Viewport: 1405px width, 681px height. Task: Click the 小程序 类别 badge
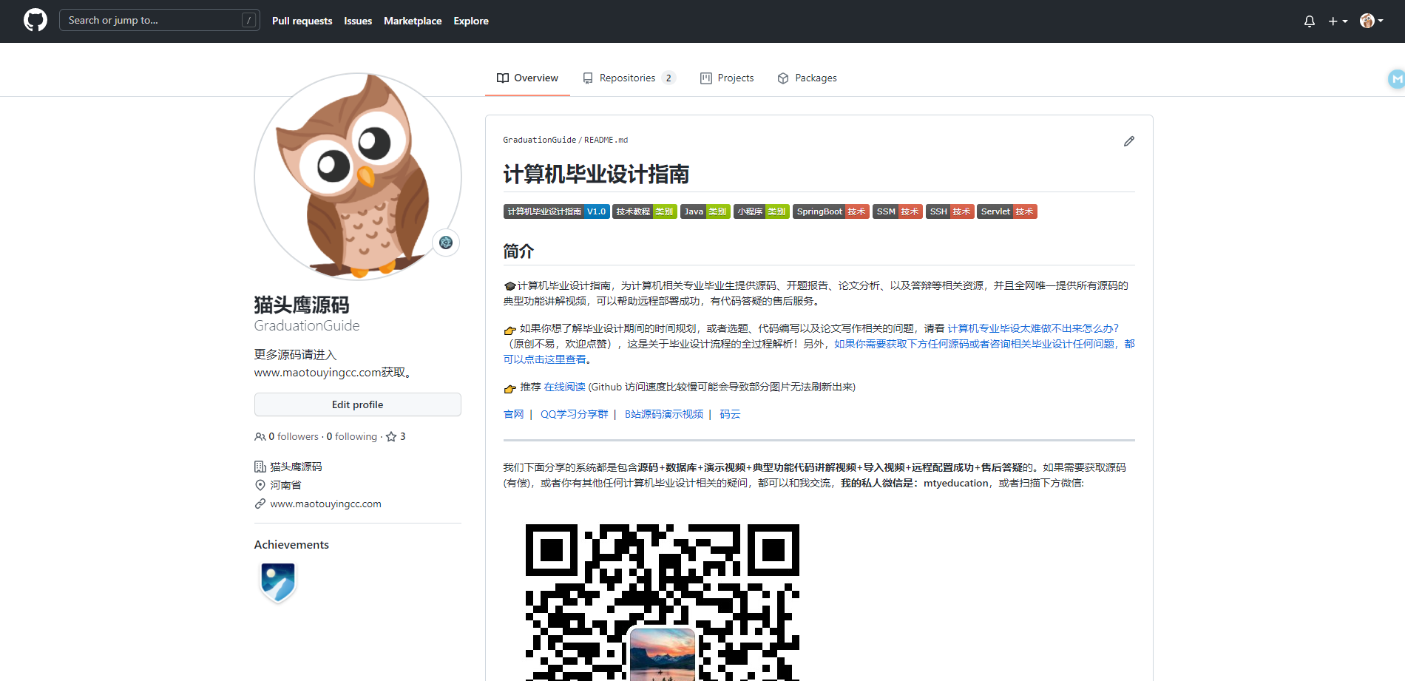pyautogui.click(x=762, y=211)
